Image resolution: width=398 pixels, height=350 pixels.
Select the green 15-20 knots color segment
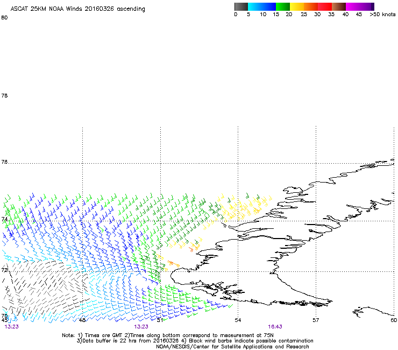point(283,6)
